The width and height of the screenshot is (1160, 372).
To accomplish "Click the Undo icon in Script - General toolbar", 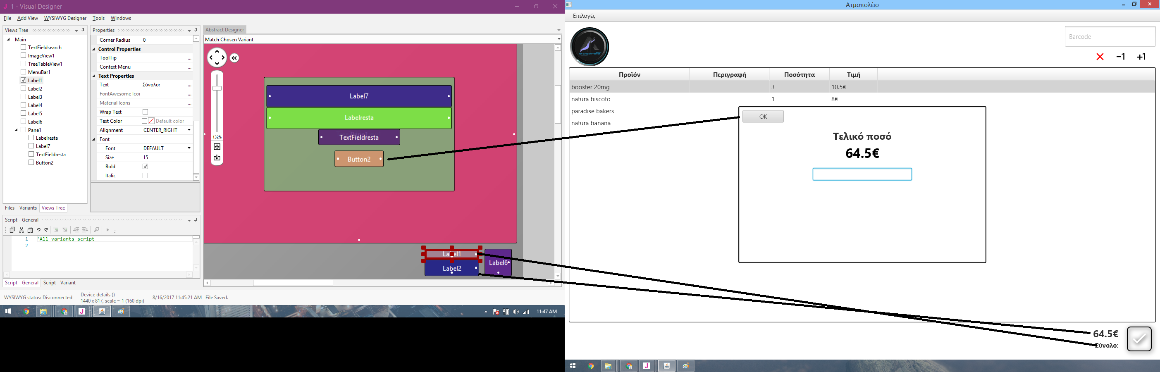I will coord(39,230).
